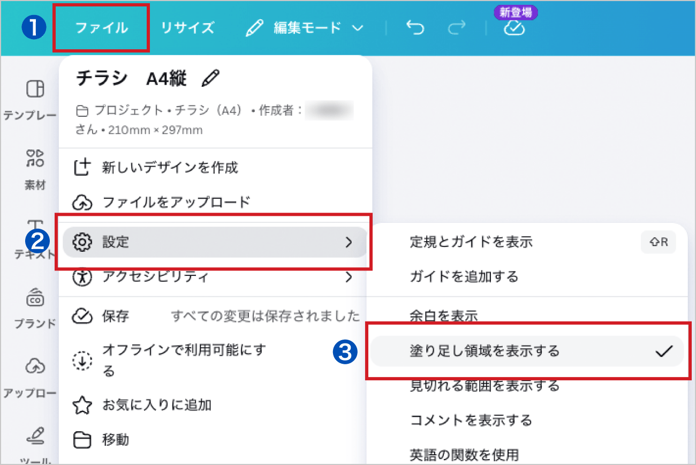Select 新しいデザインを作成
The image size is (696, 465).
pos(214,168)
